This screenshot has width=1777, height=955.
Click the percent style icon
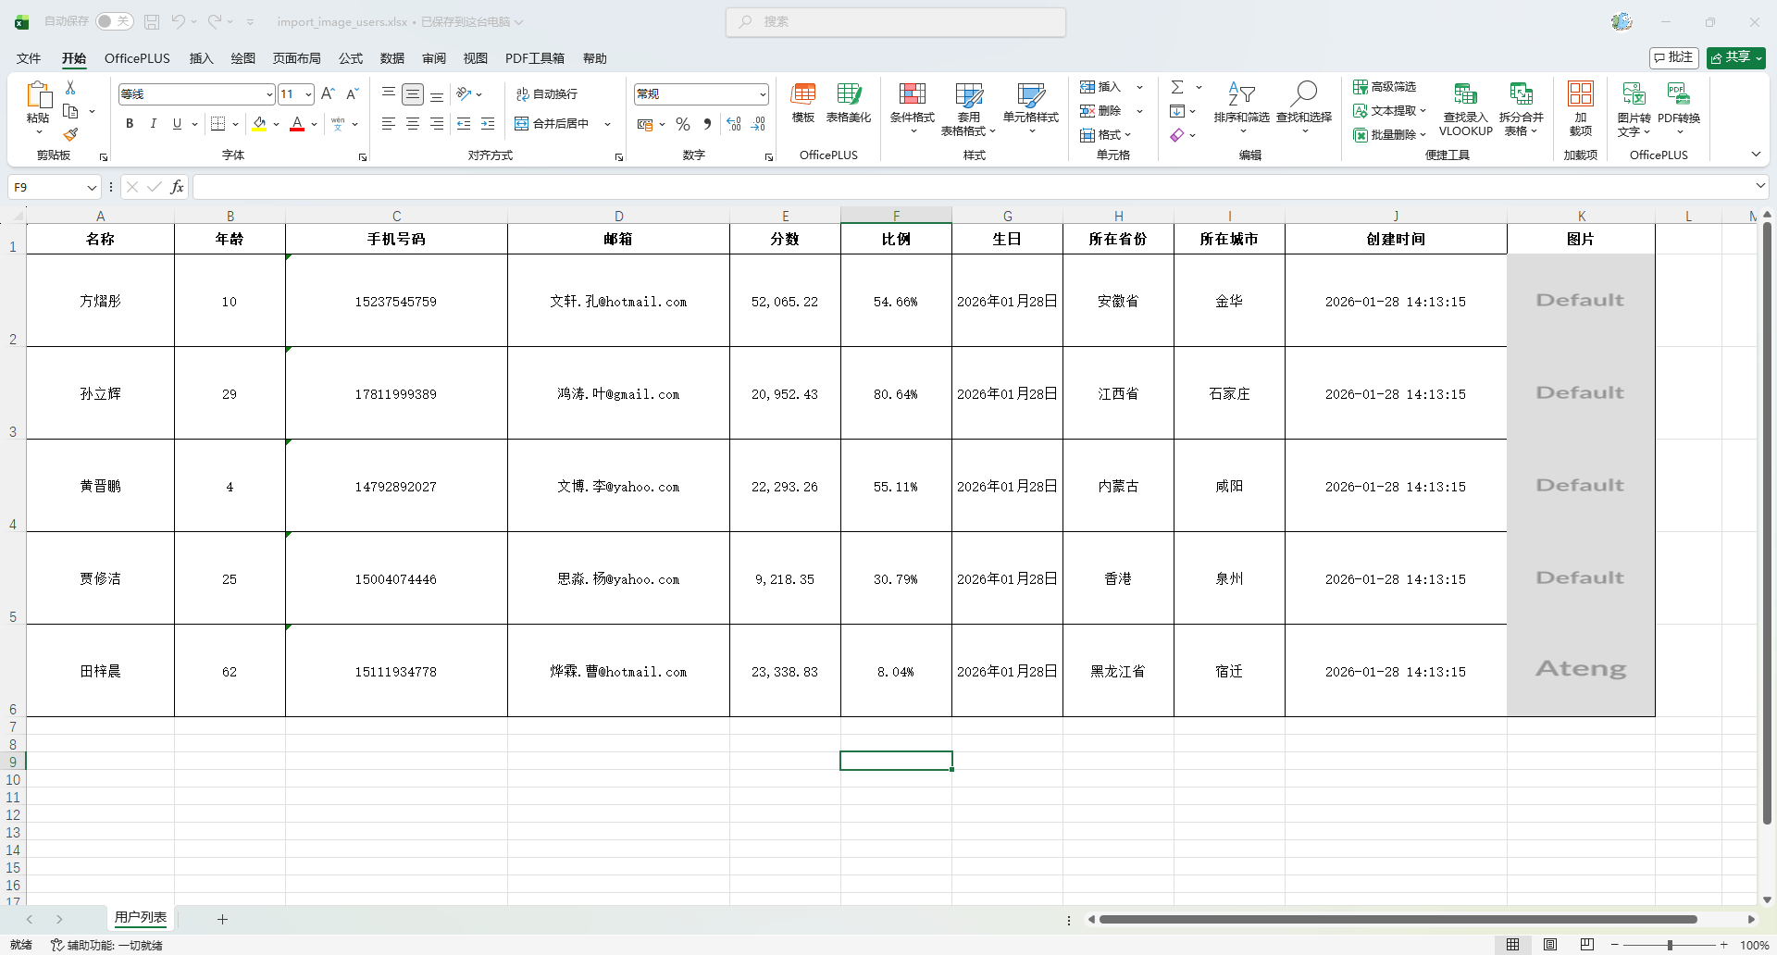[683, 124]
